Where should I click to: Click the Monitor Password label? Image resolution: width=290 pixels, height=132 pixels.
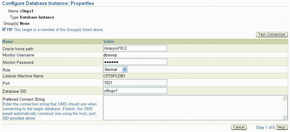(x=18, y=62)
